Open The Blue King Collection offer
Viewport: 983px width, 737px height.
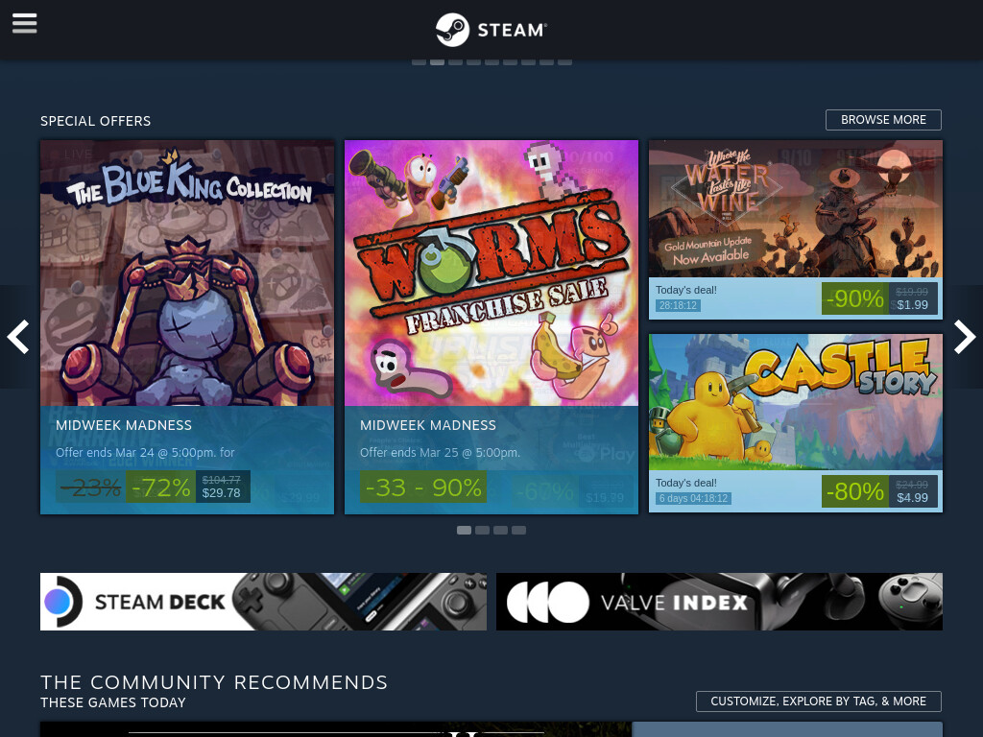(187, 327)
